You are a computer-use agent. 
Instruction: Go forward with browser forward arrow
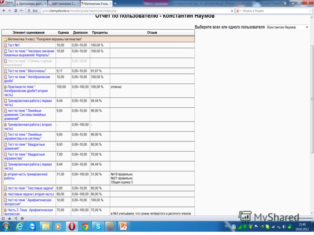coord(9,11)
